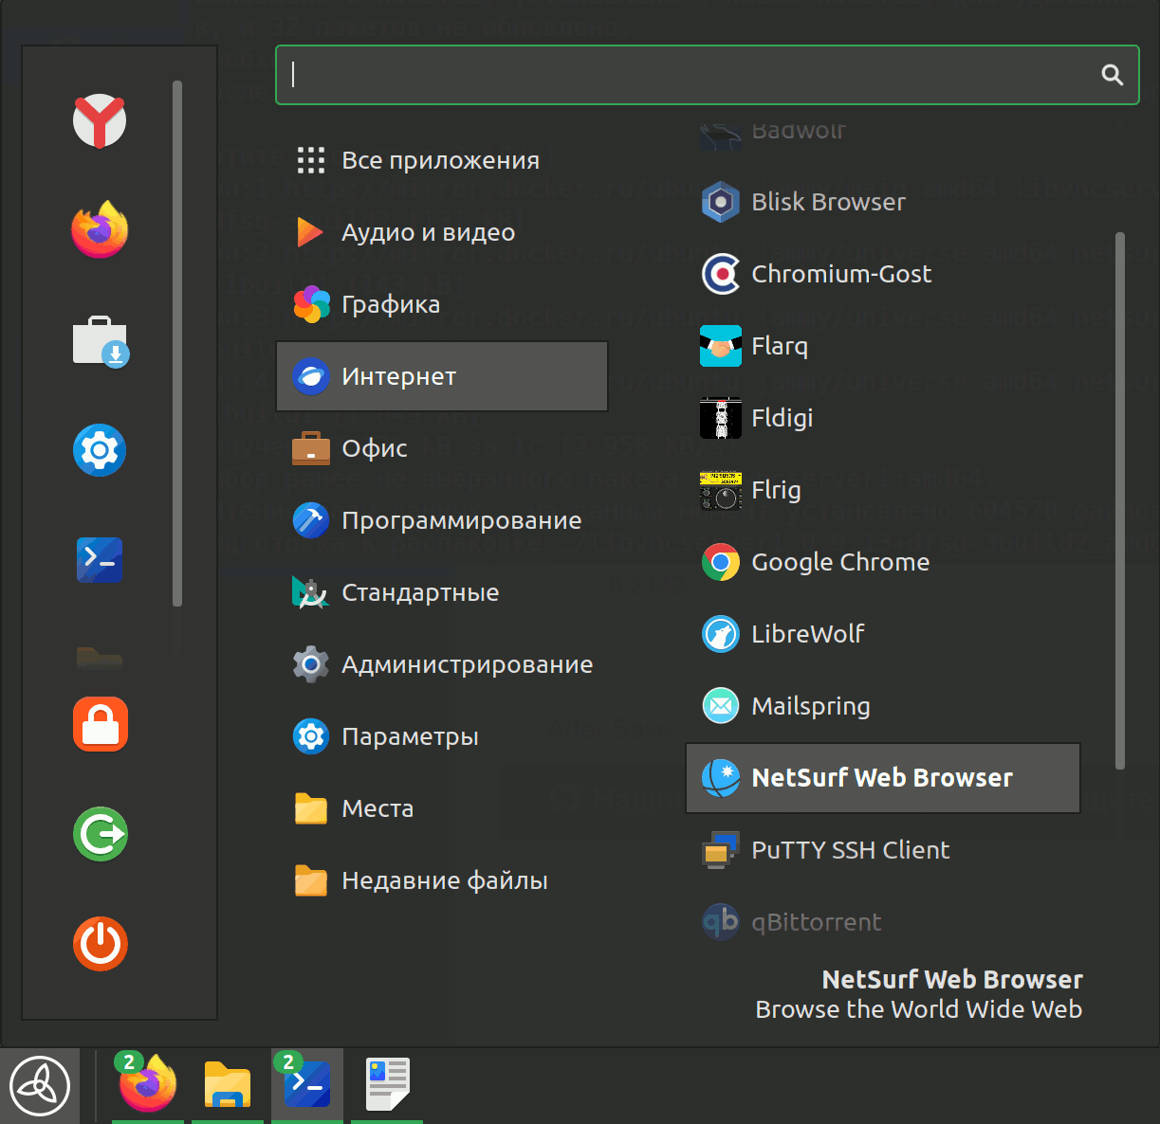Select the Стандартные category

(x=442, y=592)
